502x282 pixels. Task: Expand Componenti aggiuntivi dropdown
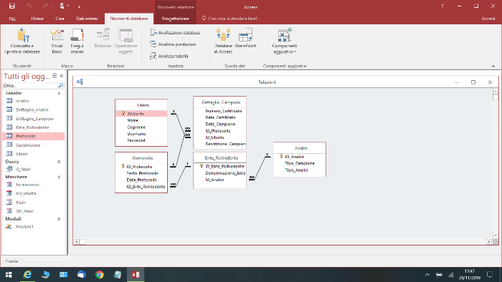click(284, 41)
